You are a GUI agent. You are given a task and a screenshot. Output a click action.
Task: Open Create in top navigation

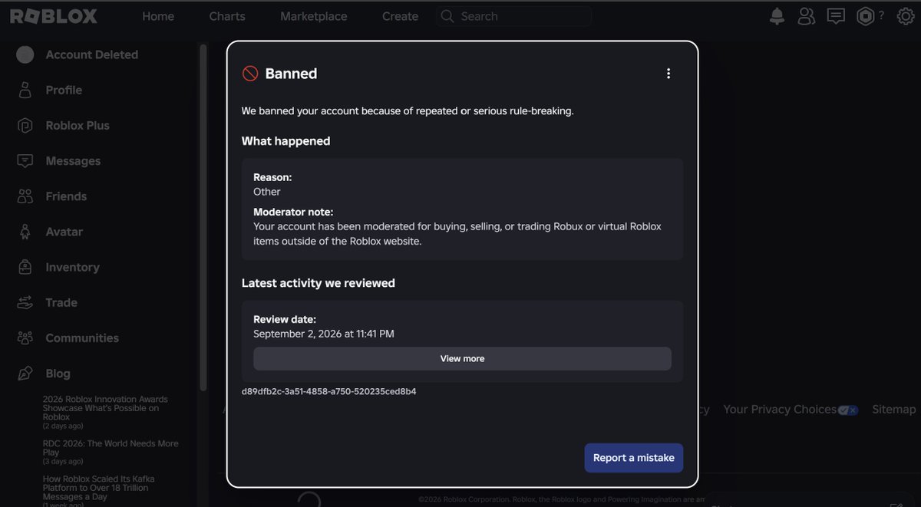401,16
